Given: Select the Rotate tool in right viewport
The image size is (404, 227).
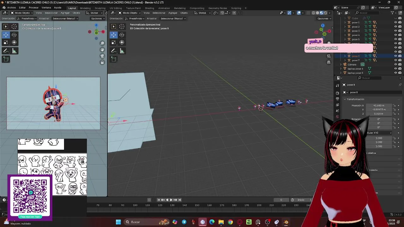Looking at the screenshot, I should coord(122,35).
